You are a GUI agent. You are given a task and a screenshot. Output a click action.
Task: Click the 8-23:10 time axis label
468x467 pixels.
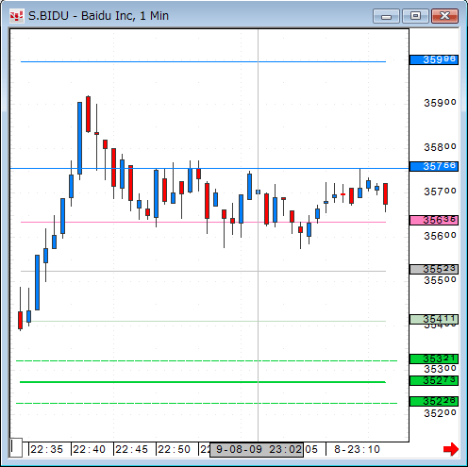tap(357, 449)
